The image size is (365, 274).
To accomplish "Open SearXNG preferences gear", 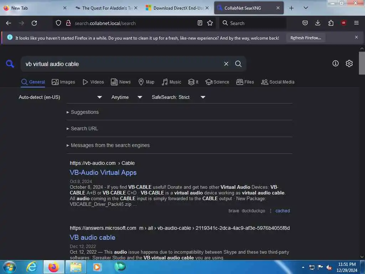I will 349,64.
